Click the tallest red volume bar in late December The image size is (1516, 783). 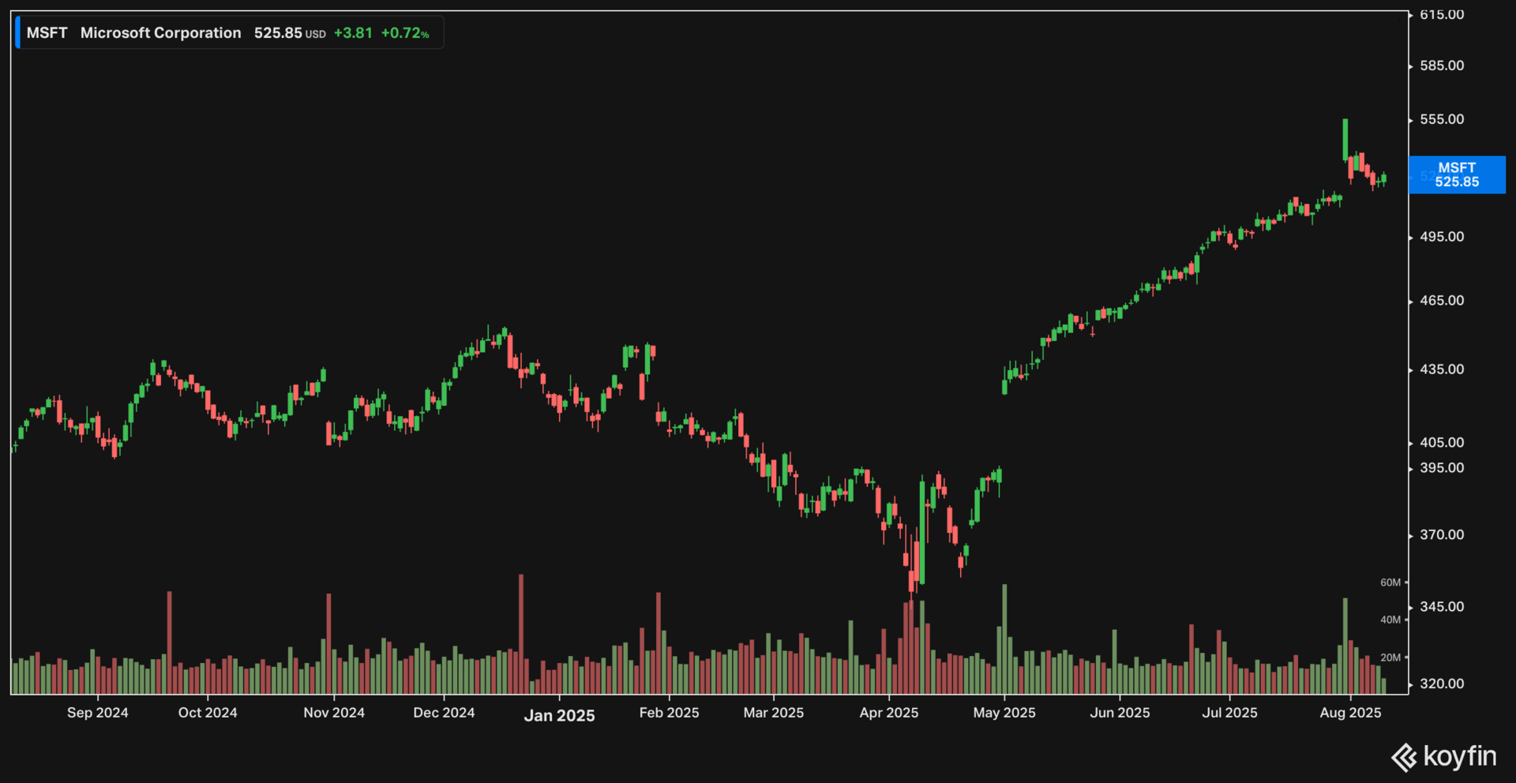(x=520, y=634)
